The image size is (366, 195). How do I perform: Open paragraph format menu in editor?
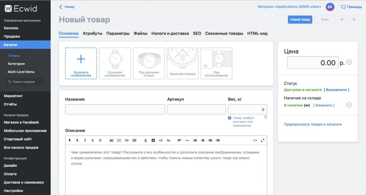click(70, 140)
